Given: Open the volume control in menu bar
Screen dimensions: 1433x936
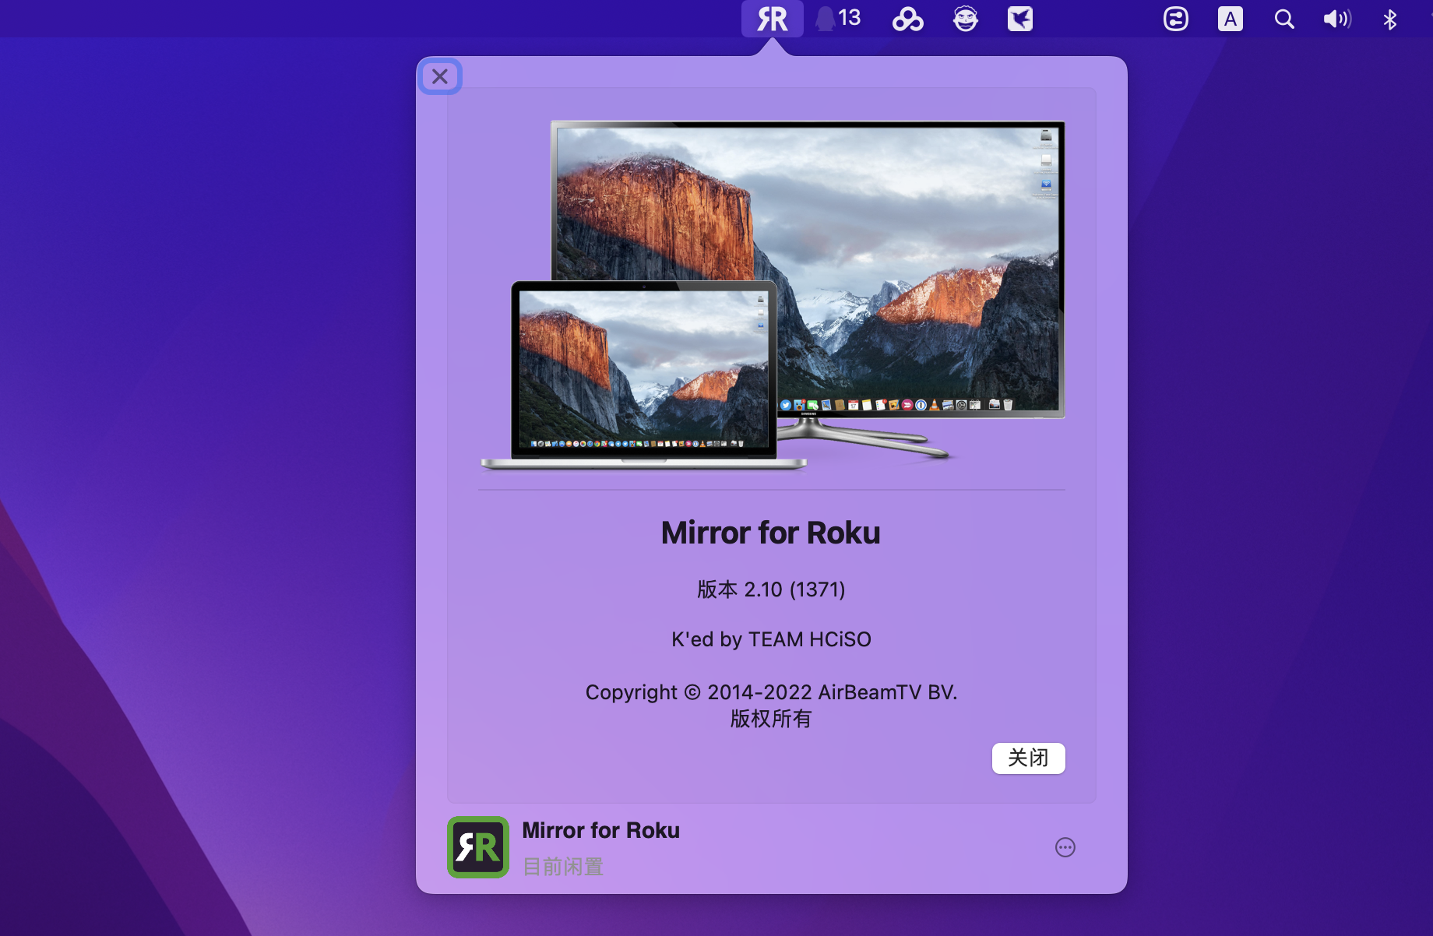Looking at the screenshot, I should [x=1336, y=19].
